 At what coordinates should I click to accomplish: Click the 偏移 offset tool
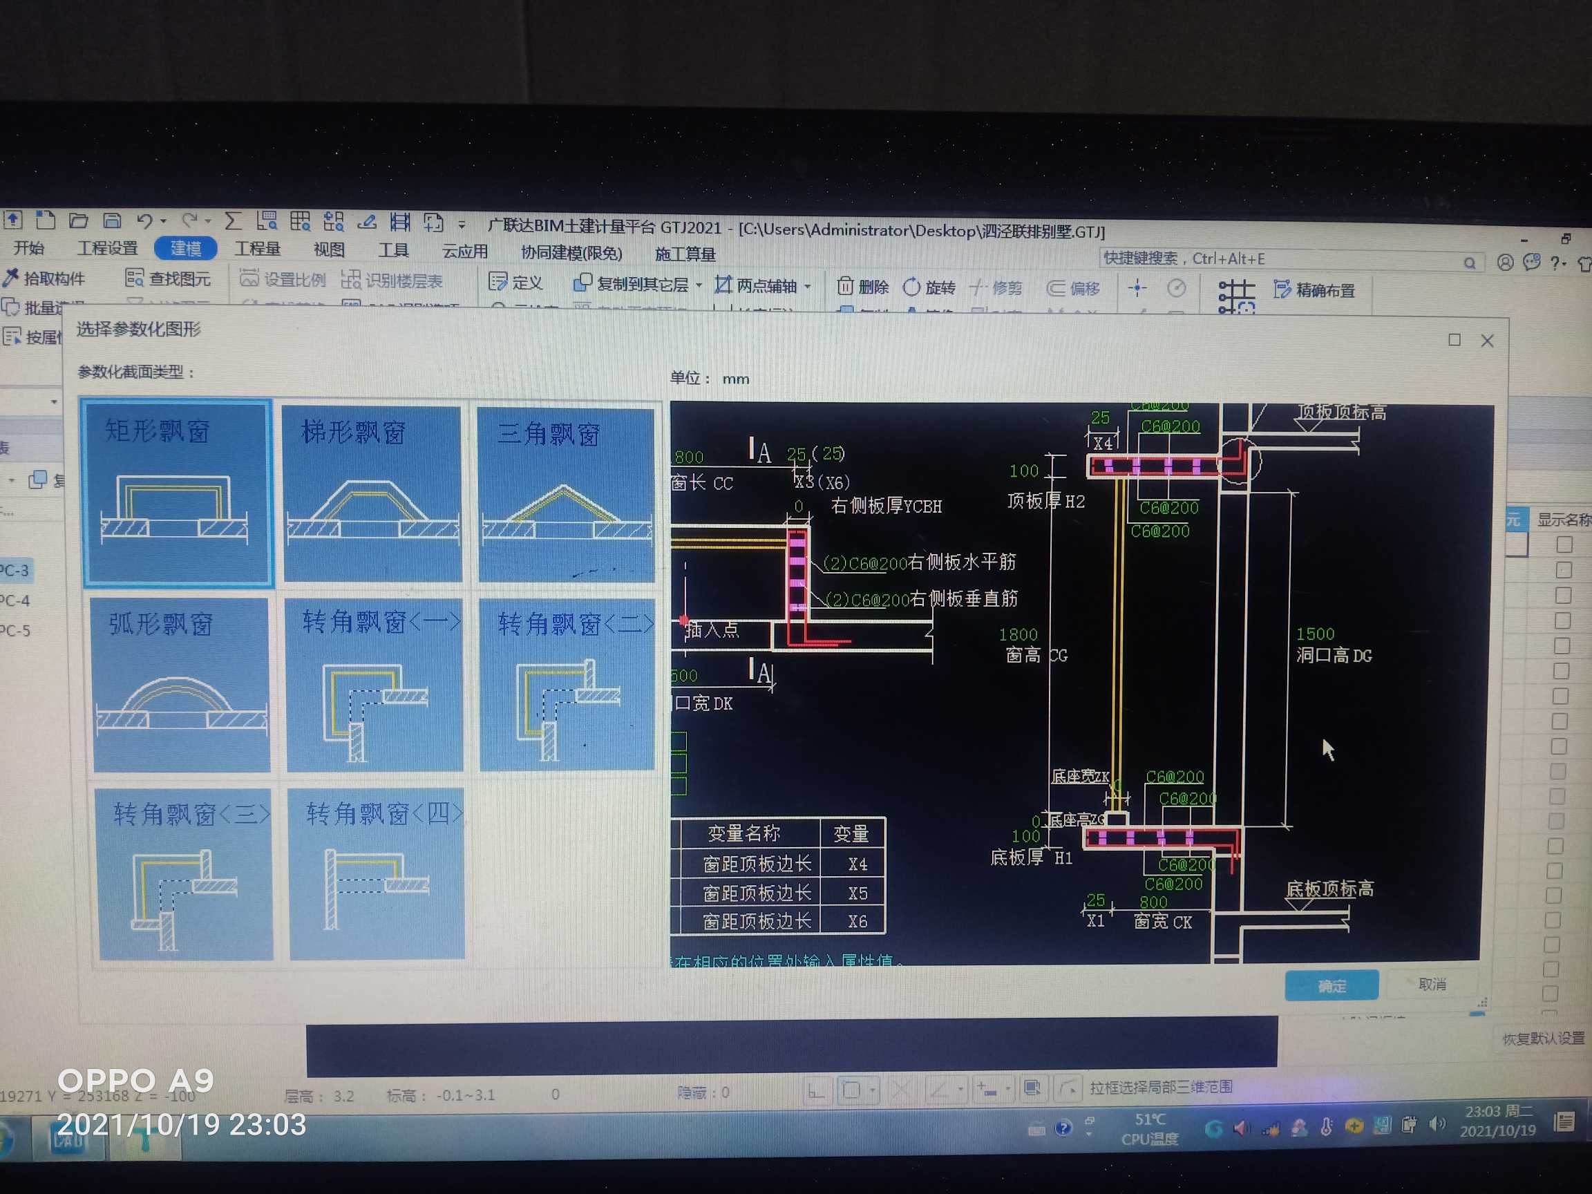1073,289
